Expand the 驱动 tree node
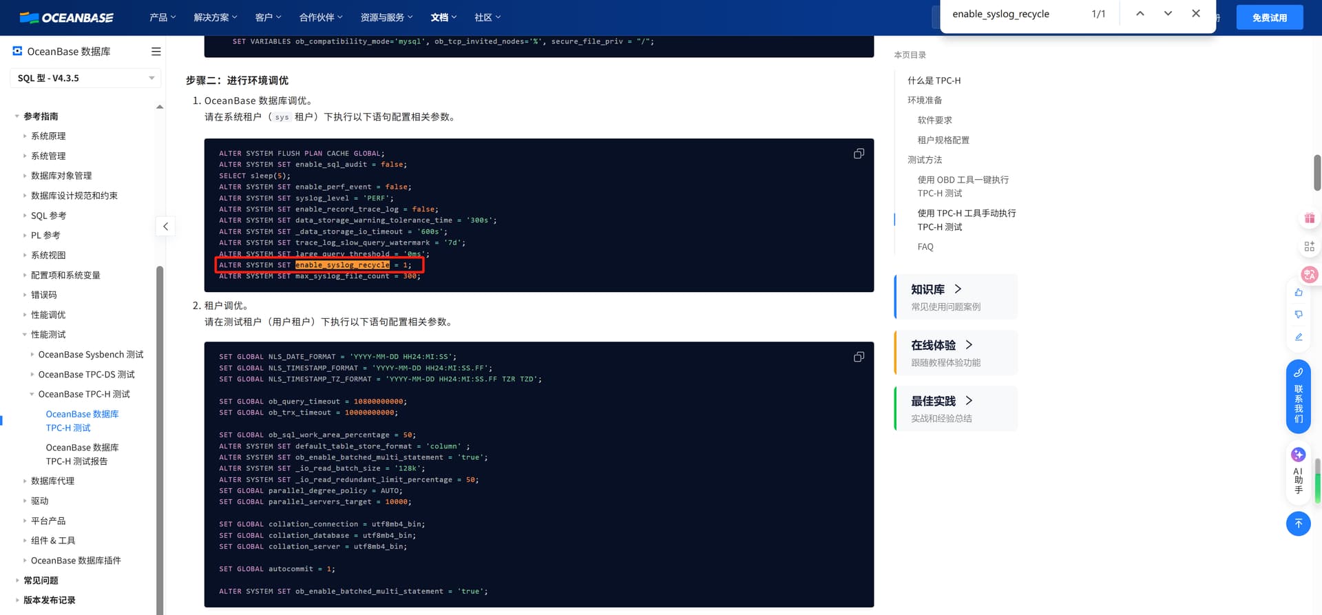 25,501
